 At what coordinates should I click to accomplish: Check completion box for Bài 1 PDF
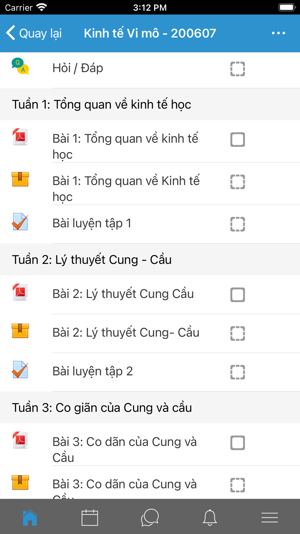pos(238,139)
